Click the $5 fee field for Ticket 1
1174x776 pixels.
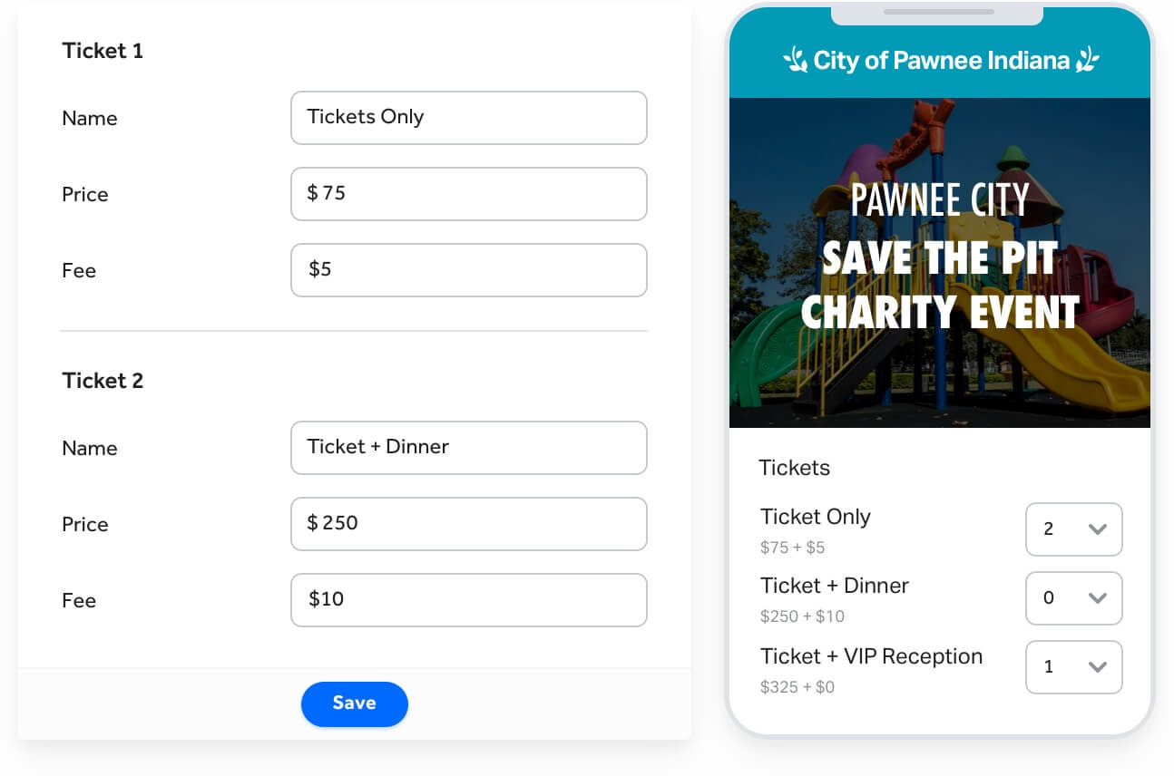coord(468,270)
